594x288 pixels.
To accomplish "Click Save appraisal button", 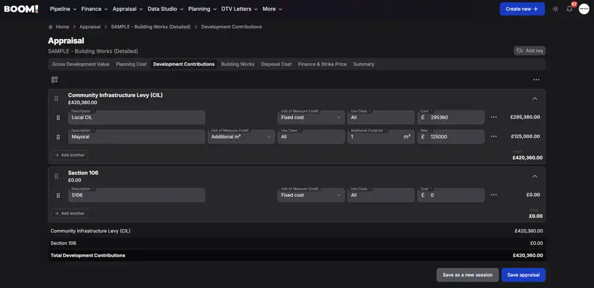I will pyautogui.click(x=523, y=275).
